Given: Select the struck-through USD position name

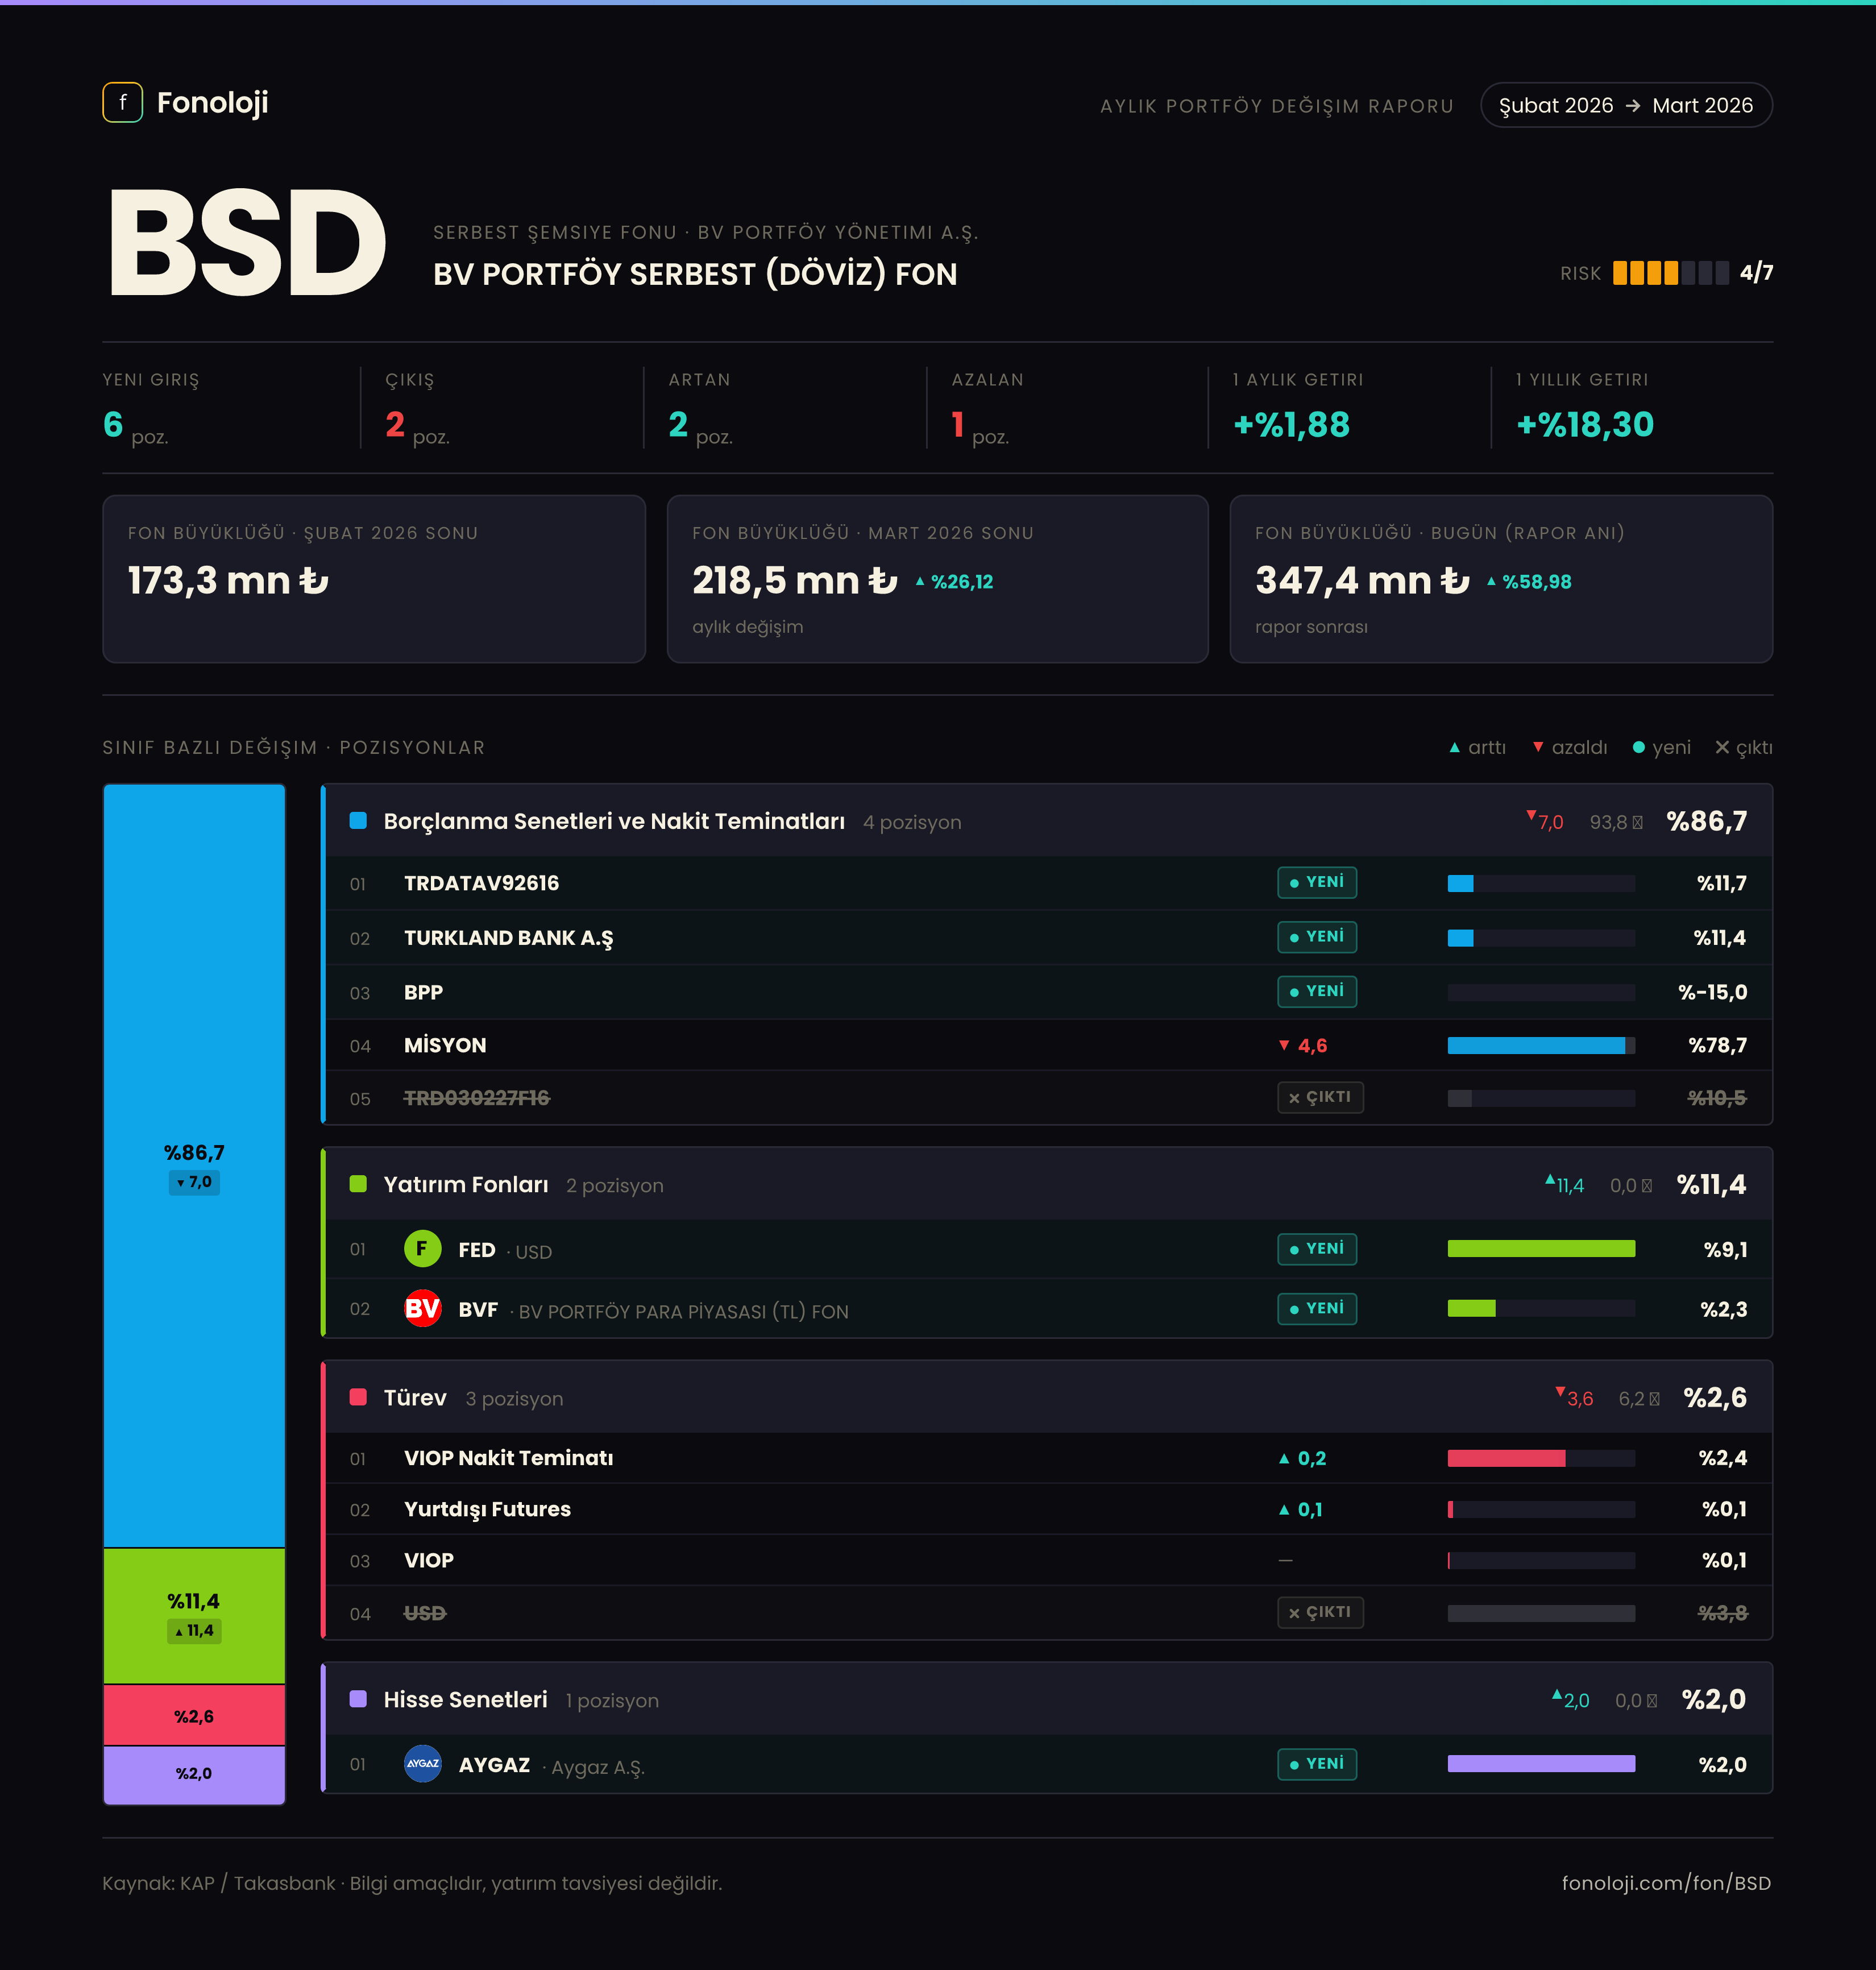Looking at the screenshot, I should (425, 1613).
